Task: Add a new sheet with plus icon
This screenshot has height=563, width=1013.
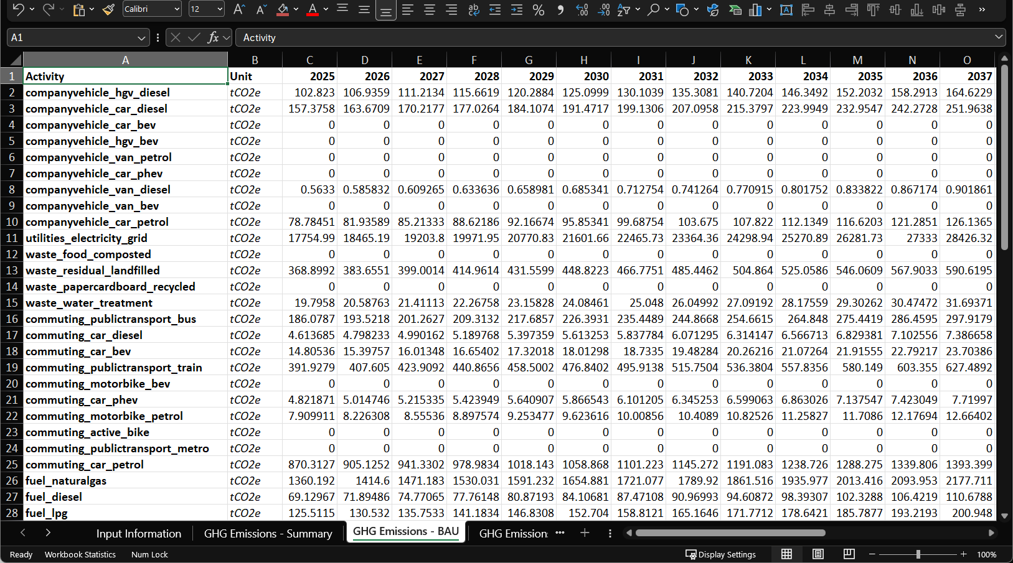Action: pyautogui.click(x=585, y=533)
